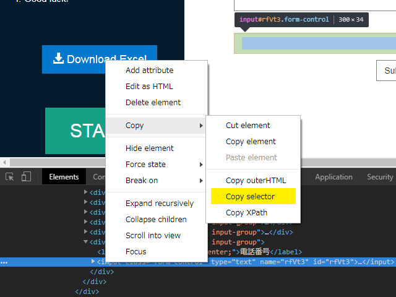Open Force state submenu
The width and height of the screenshot is (396, 297).
click(x=157, y=165)
